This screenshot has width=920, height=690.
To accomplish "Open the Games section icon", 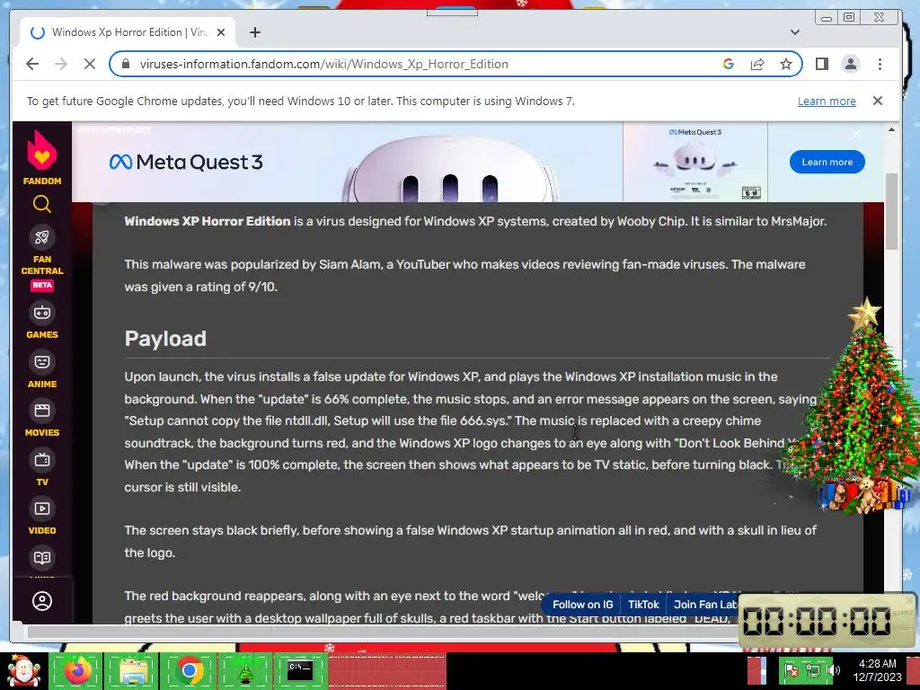I will pyautogui.click(x=41, y=312).
